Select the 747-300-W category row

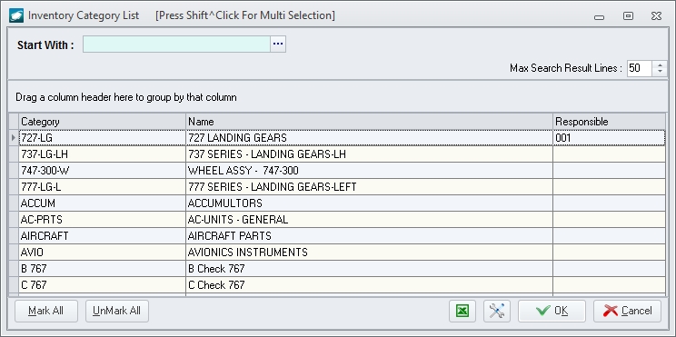tap(338, 171)
